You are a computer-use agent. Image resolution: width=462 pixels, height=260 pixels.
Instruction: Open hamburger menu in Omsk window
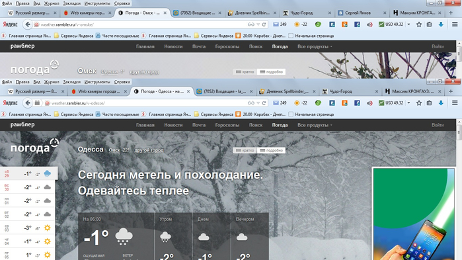click(455, 24)
